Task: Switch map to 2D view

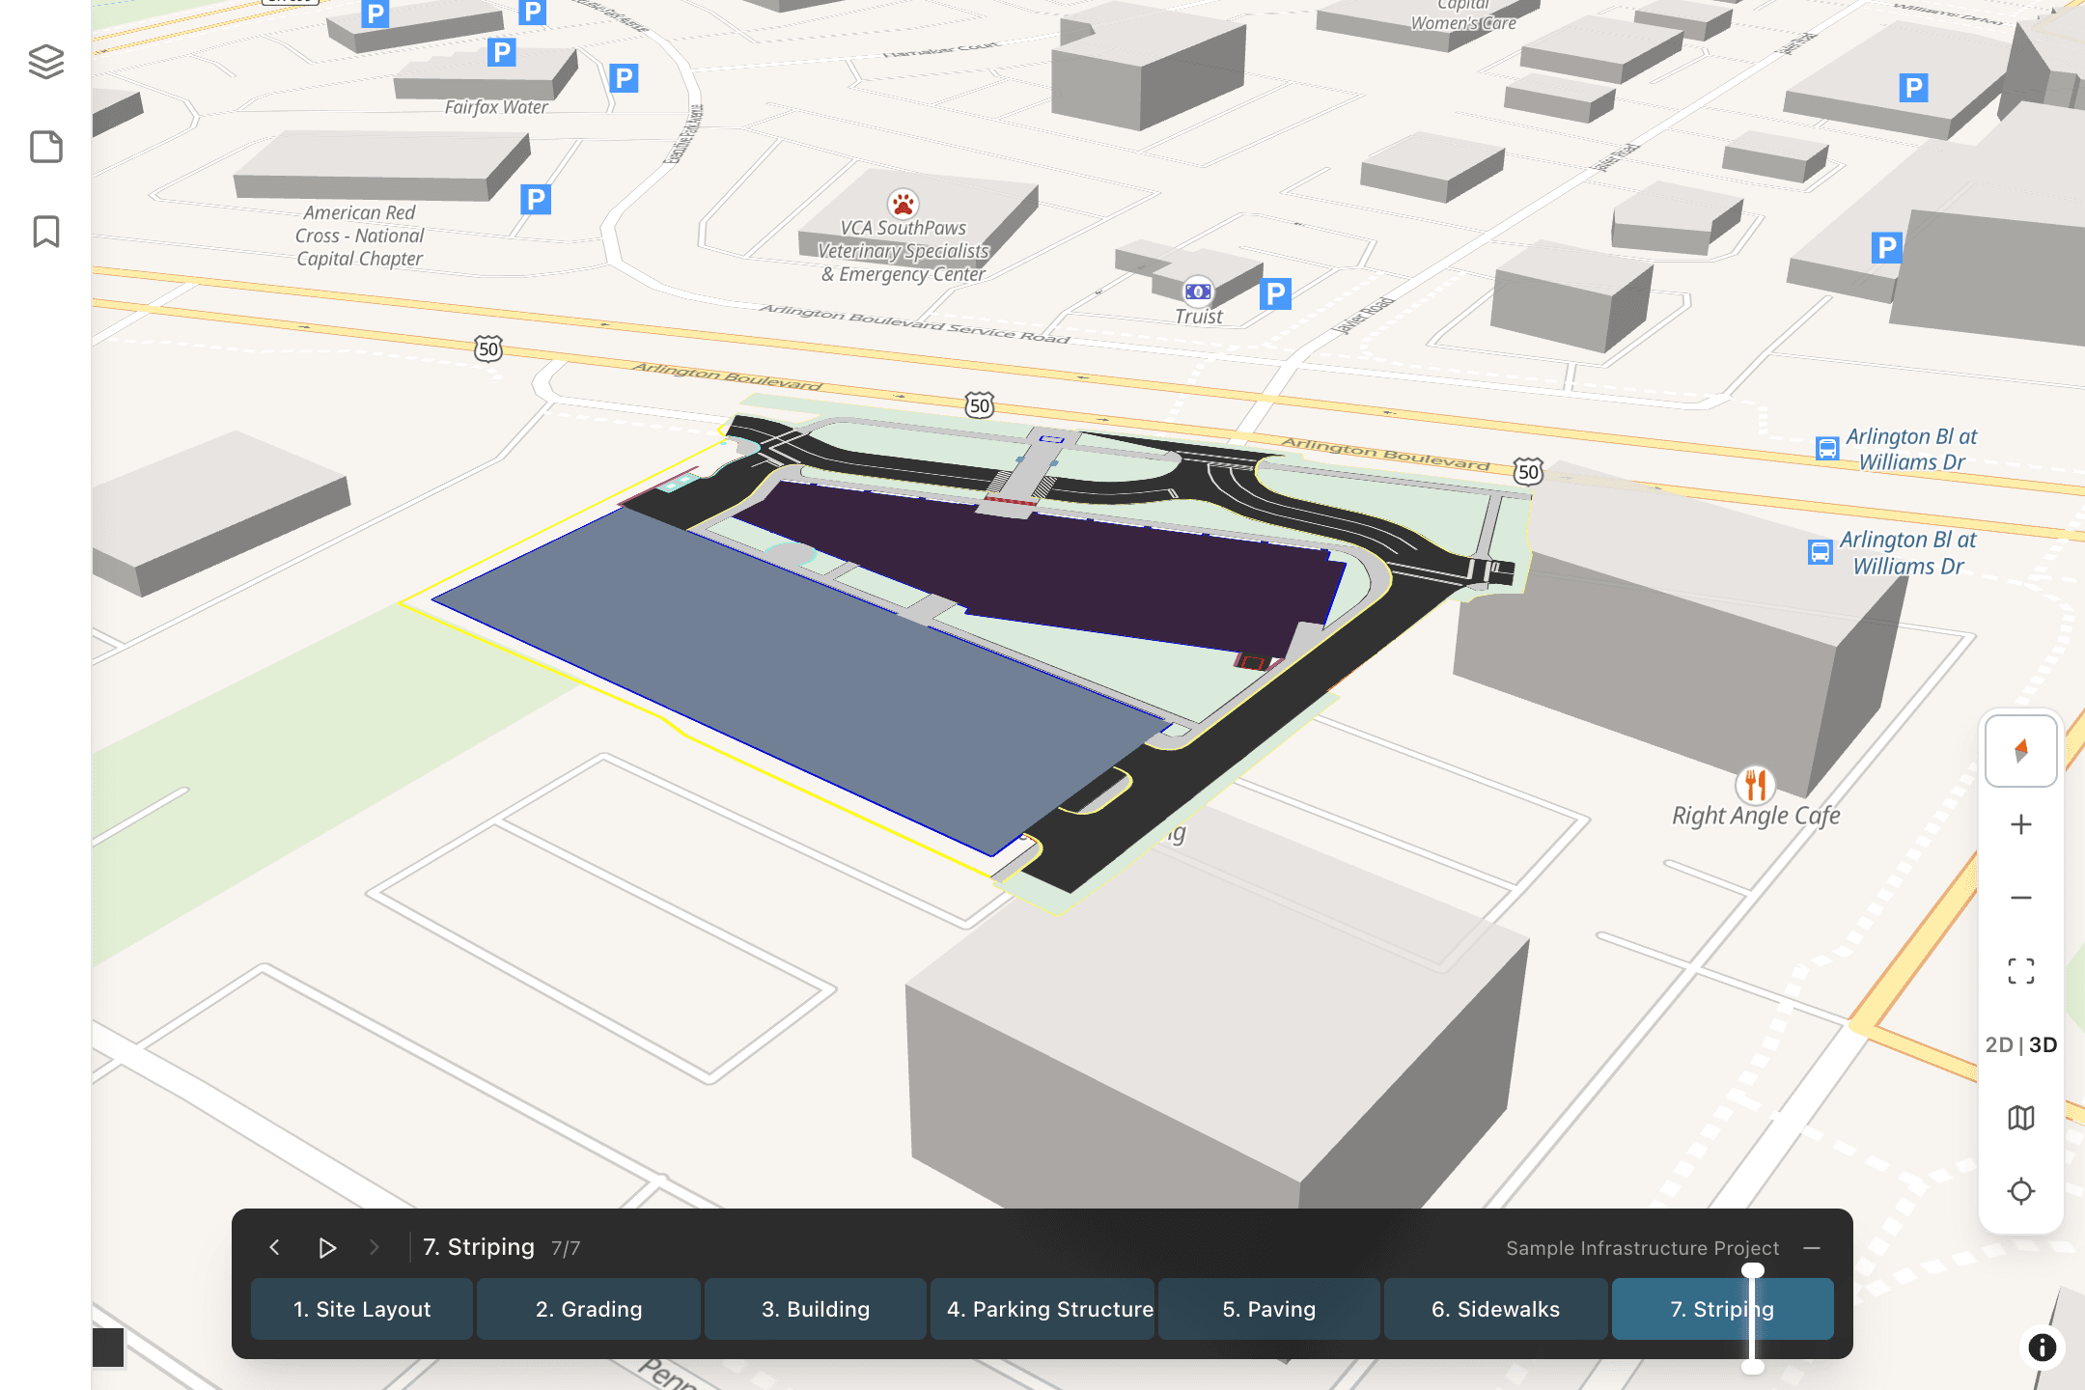Action: pyautogui.click(x=1999, y=1044)
